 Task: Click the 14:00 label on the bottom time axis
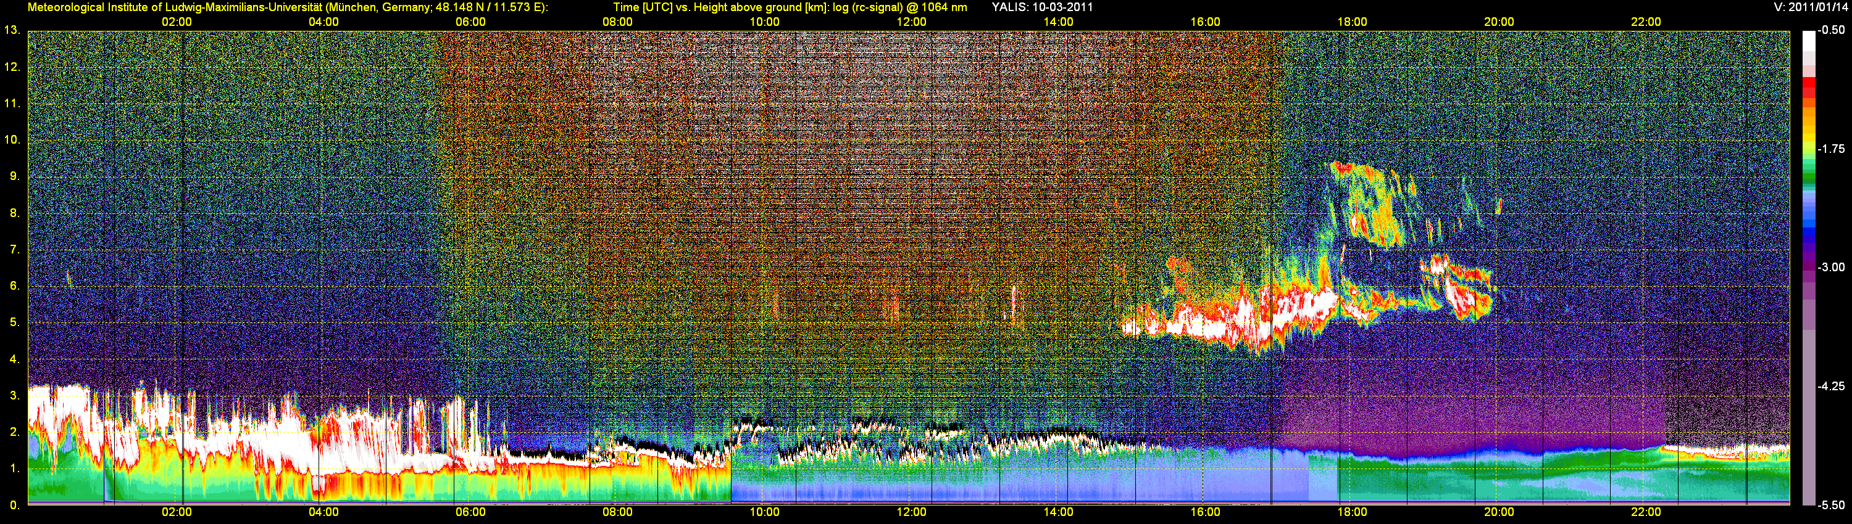[1058, 512]
